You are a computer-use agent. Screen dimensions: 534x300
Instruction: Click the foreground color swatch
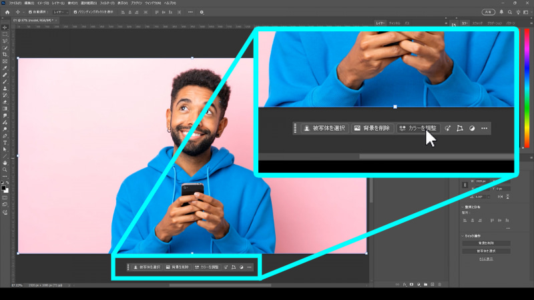[x=3, y=188]
